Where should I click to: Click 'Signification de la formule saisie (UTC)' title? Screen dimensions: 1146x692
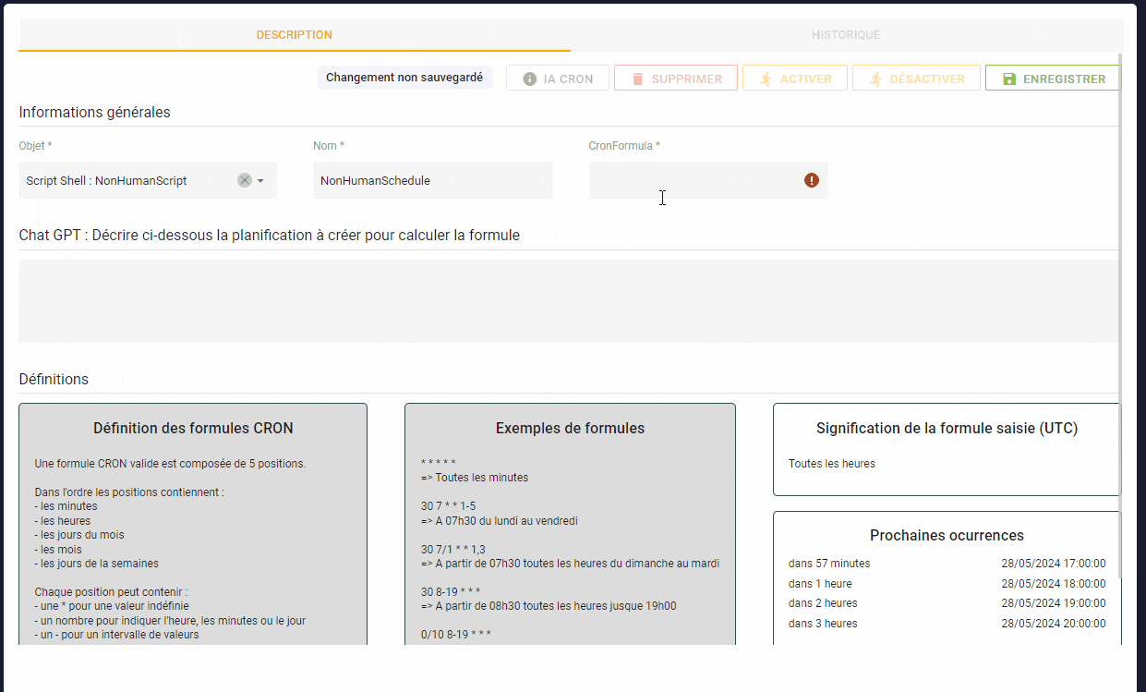point(947,428)
